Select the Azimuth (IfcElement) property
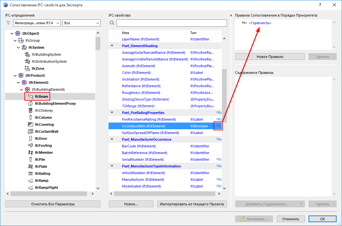 [x=138, y=66]
